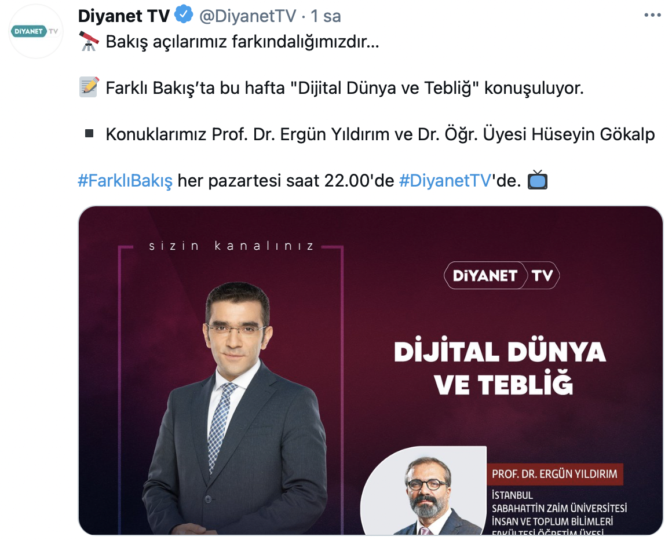Click the Diyanet TV logo inside the image
Viewport: 672px width, 540px height.
[x=502, y=275]
